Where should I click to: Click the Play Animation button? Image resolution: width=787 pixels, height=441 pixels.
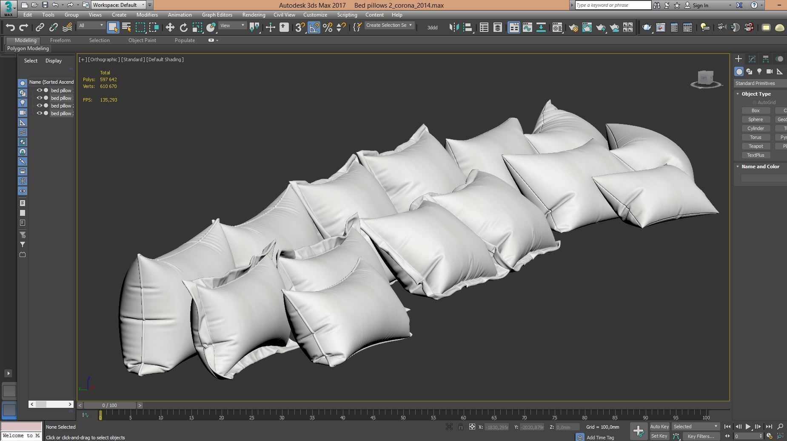click(x=748, y=427)
